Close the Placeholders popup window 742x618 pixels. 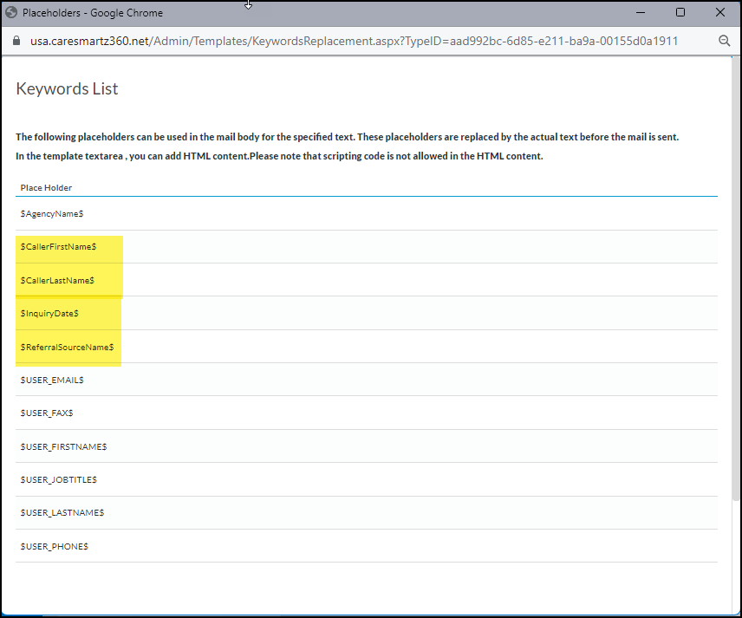(720, 13)
